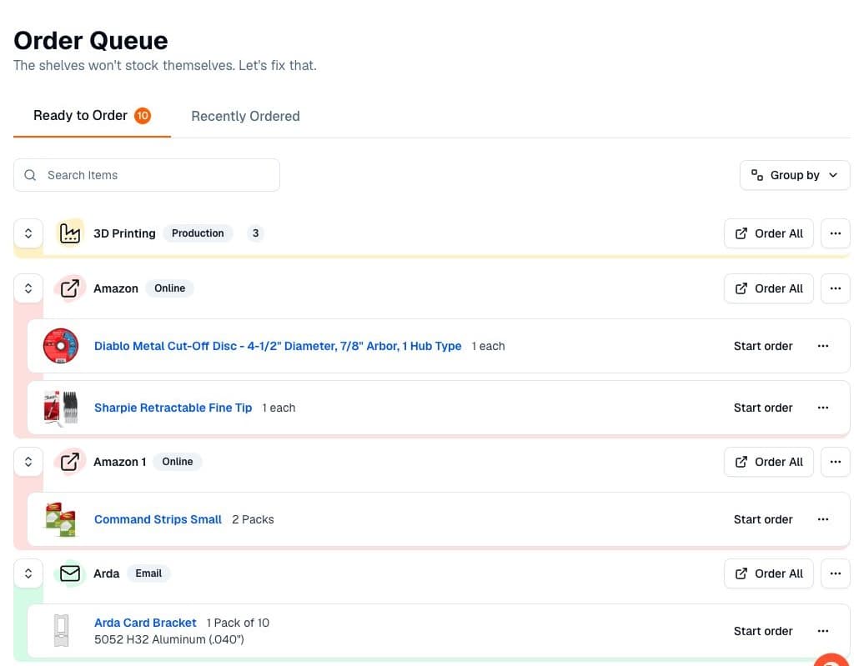Order all Amazon items

(769, 288)
